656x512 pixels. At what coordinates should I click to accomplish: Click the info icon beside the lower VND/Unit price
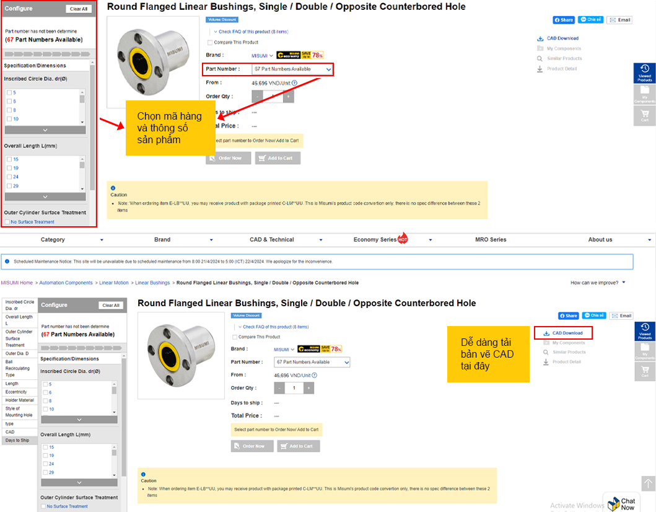coord(315,375)
